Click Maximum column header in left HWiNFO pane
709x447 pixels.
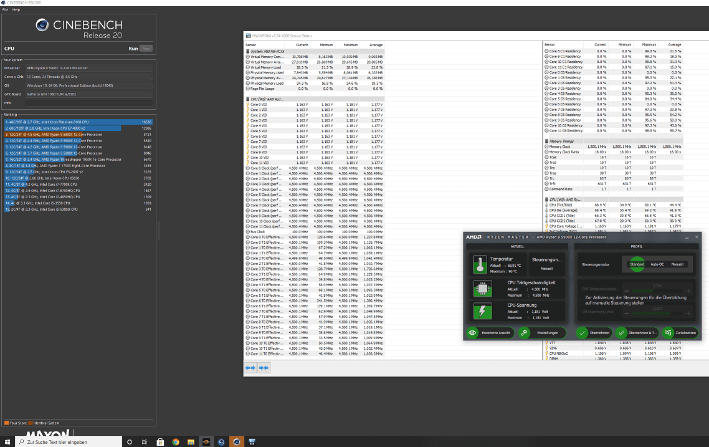[350, 45]
